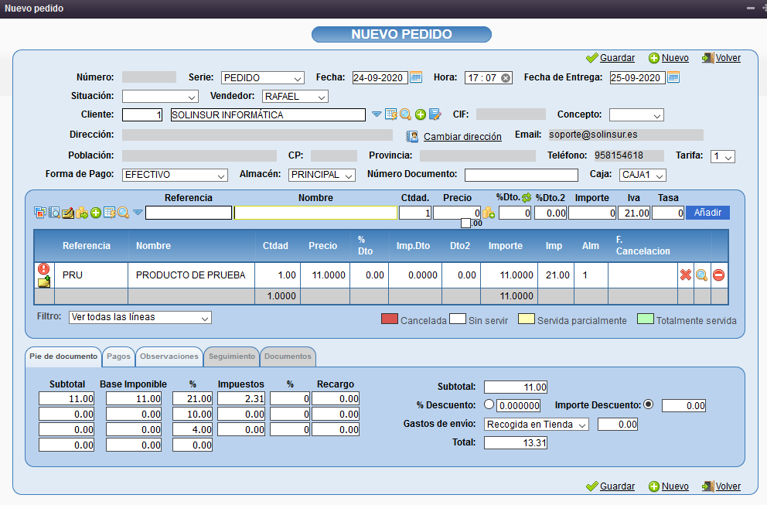767x505 pixels.
Task: Click the red warning icon on PRU row
Action: point(43,268)
